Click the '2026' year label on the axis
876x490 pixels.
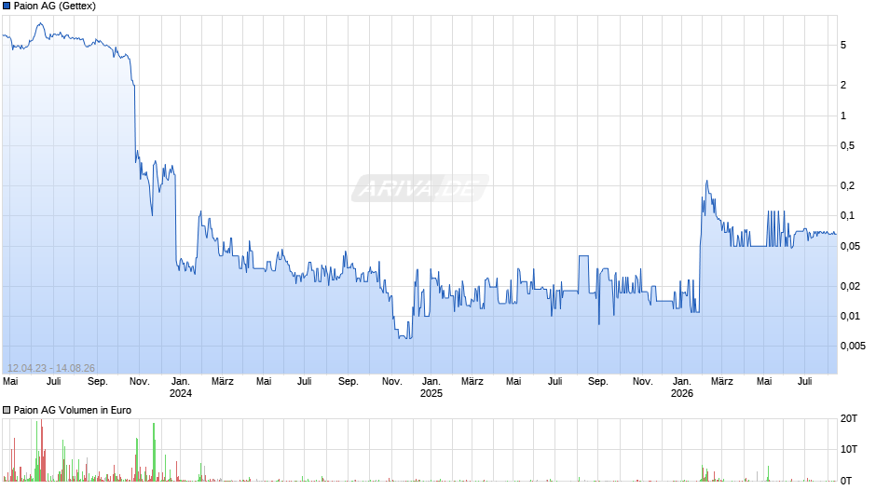[682, 393]
